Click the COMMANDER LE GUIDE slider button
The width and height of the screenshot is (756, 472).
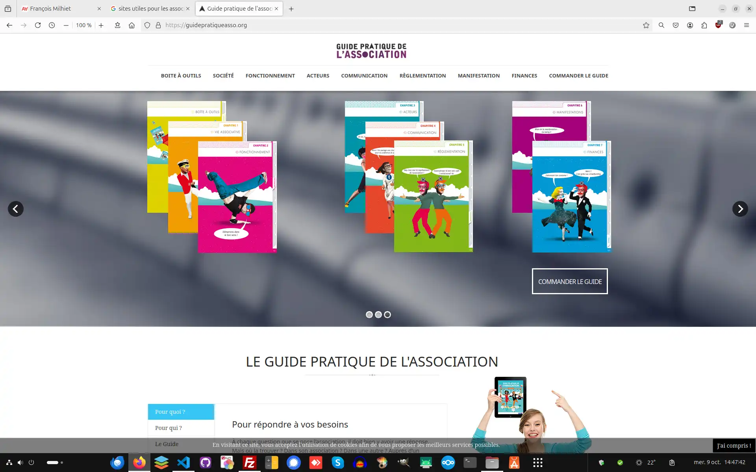point(570,281)
